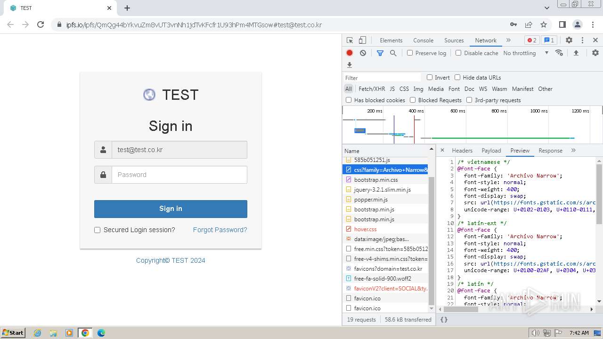Share this page from the address bar

(x=529, y=25)
